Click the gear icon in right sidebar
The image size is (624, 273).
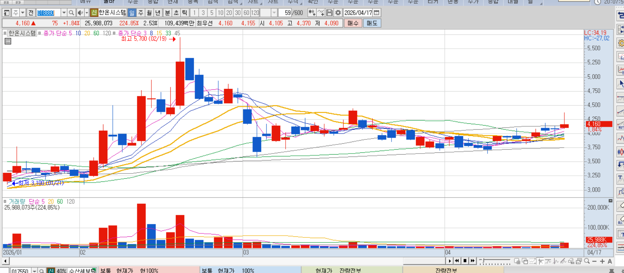click(620, 43)
